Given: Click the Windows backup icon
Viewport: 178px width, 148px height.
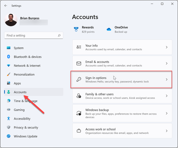Looking at the screenshot, I should pos(79,113).
